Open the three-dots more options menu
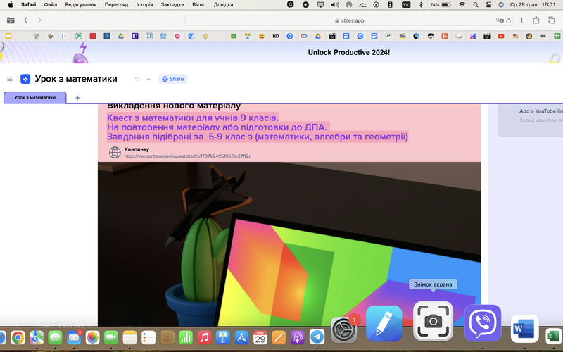563x352 pixels. pos(149,79)
